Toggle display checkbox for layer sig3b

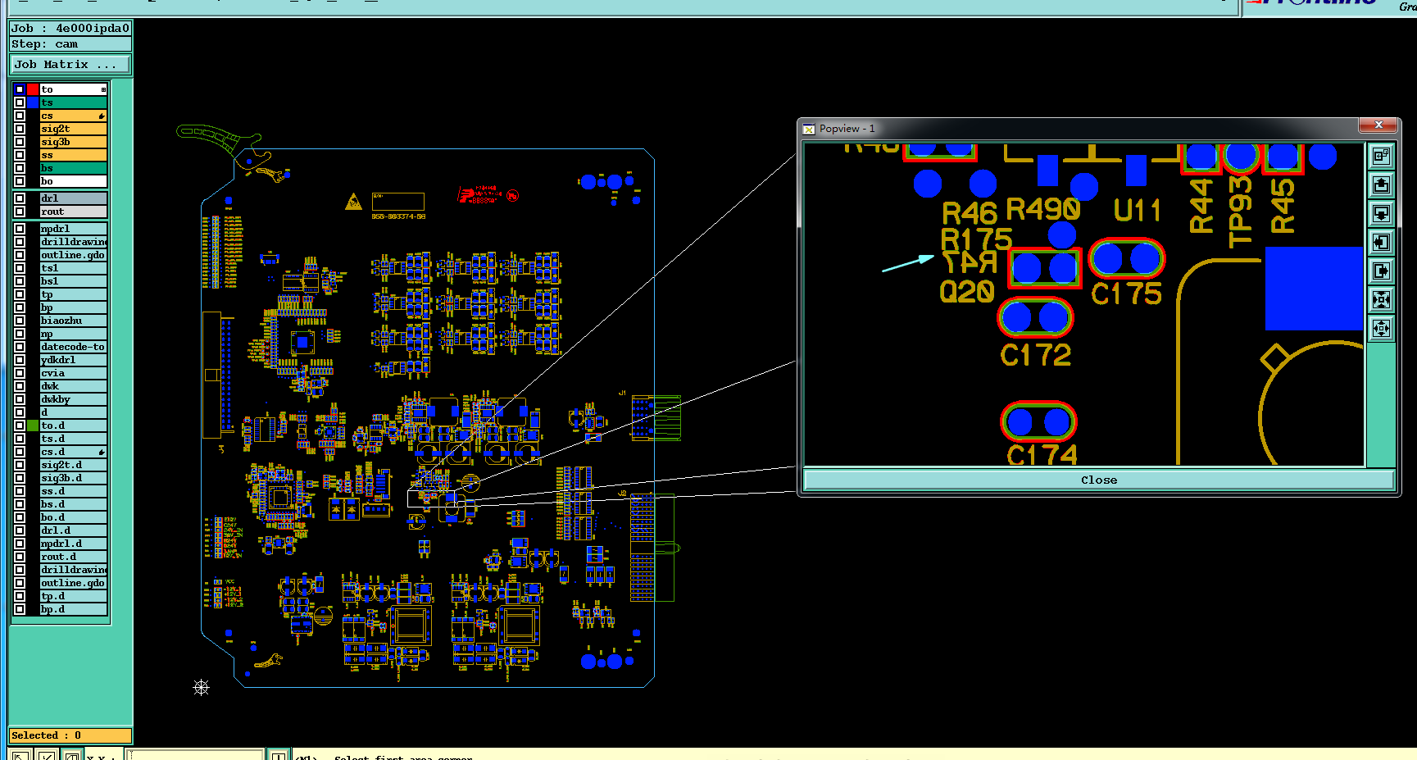[20, 142]
